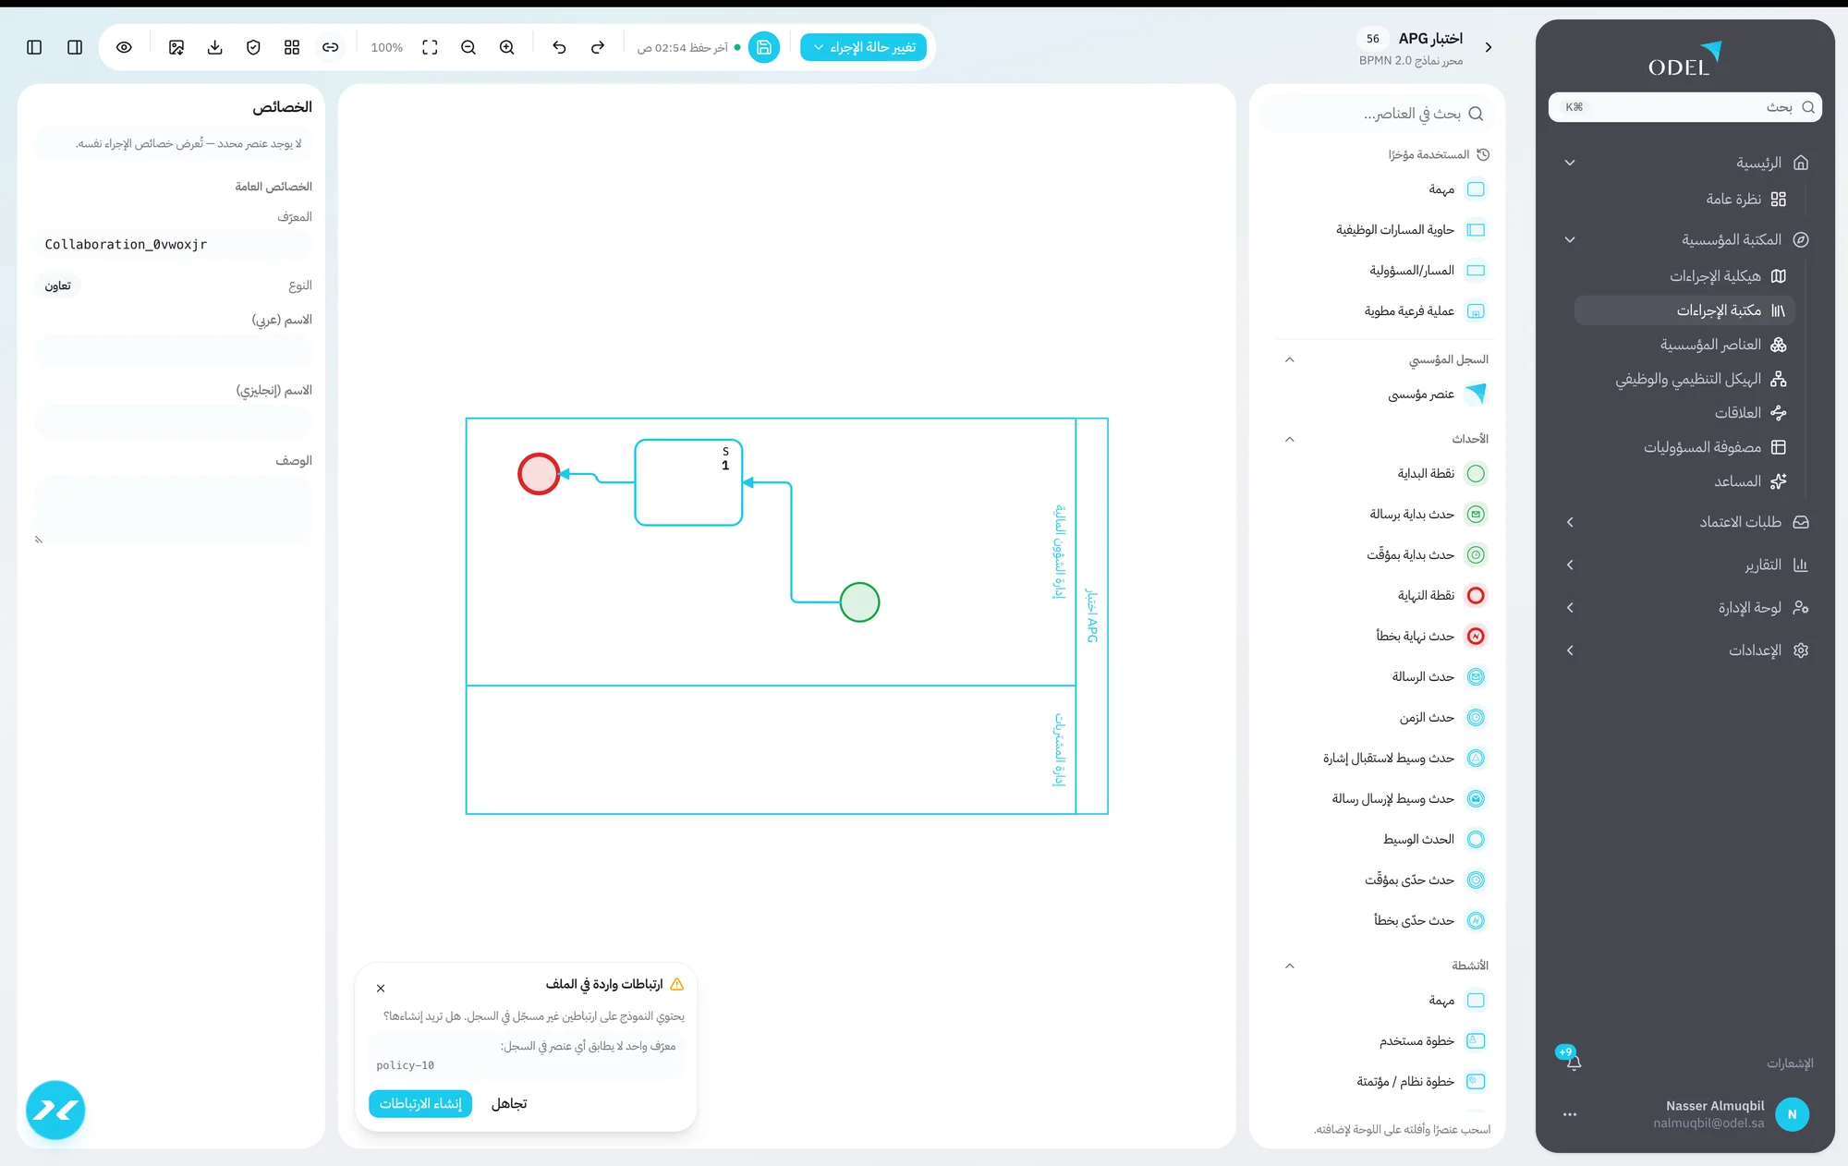This screenshot has height=1166, width=1848.
Task: Click the الاسم (عربي) input field
Action: tap(174, 351)
